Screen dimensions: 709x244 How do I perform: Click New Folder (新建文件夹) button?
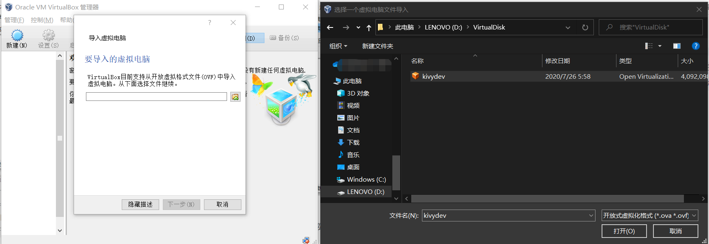click(378, 46)
